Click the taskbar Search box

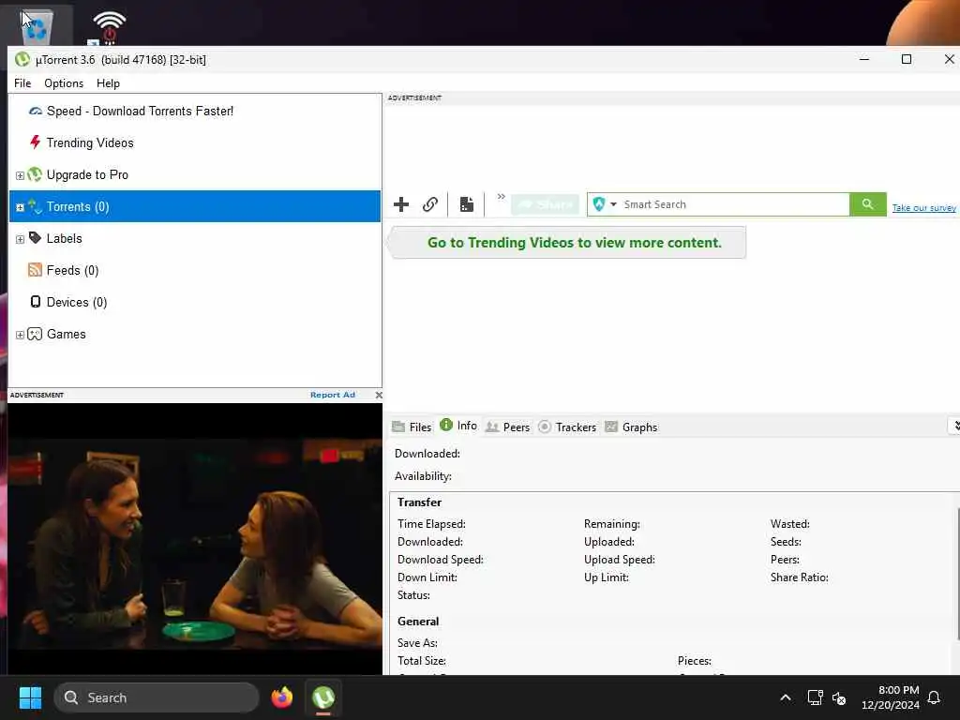coord(157,697)
